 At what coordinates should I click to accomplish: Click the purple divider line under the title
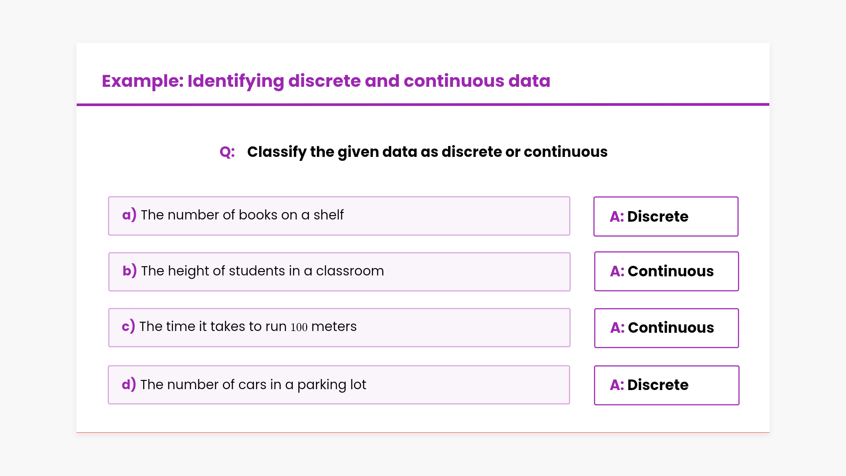423,104
